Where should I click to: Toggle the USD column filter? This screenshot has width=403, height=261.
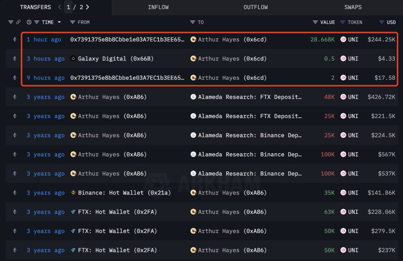382,22
